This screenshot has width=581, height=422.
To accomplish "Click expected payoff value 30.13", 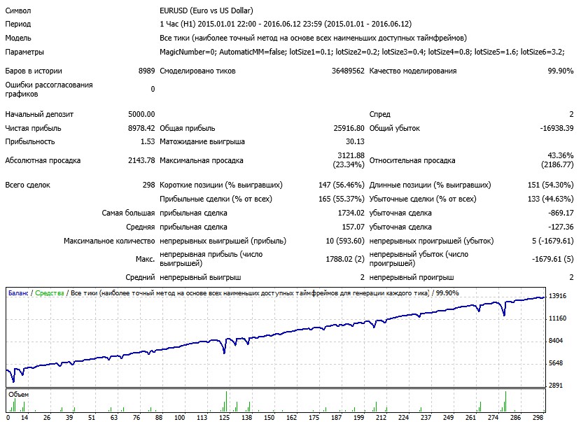I will (x=355, y=141).
